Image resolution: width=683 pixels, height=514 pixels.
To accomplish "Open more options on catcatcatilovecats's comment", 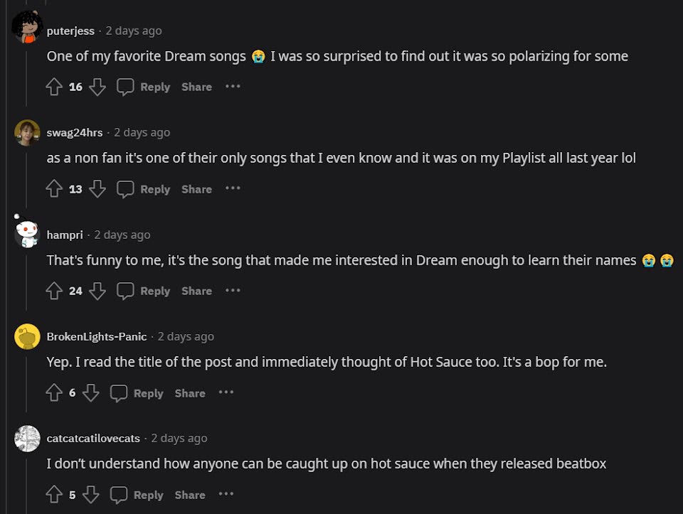I will (226, 495).
